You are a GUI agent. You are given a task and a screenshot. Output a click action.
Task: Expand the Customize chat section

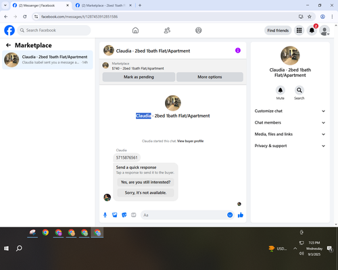(x=290, y=111)
